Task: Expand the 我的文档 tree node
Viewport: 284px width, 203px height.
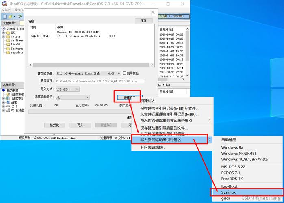Action: point(4,98)
